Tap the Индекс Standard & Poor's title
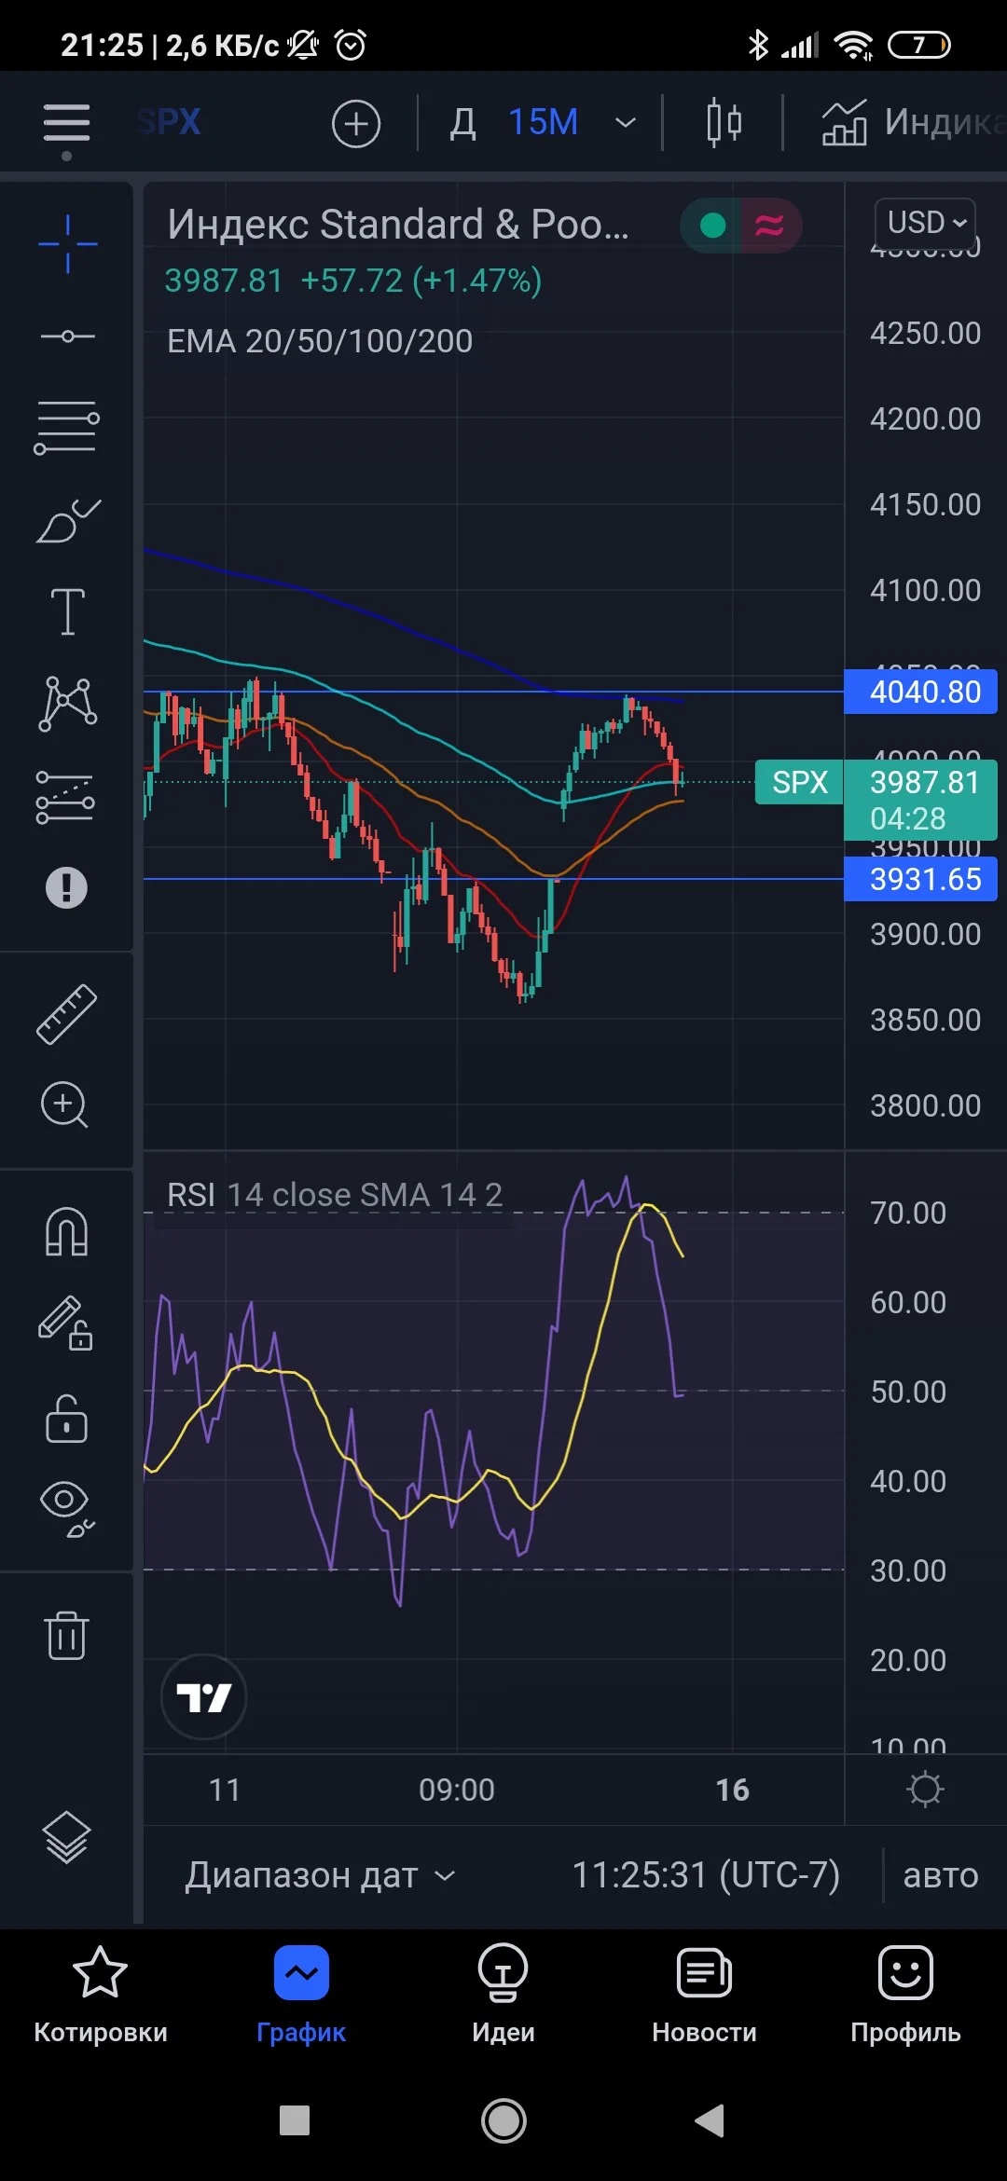 pos(398,225)
